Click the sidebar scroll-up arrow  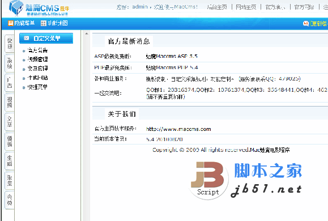pos(87,33)
